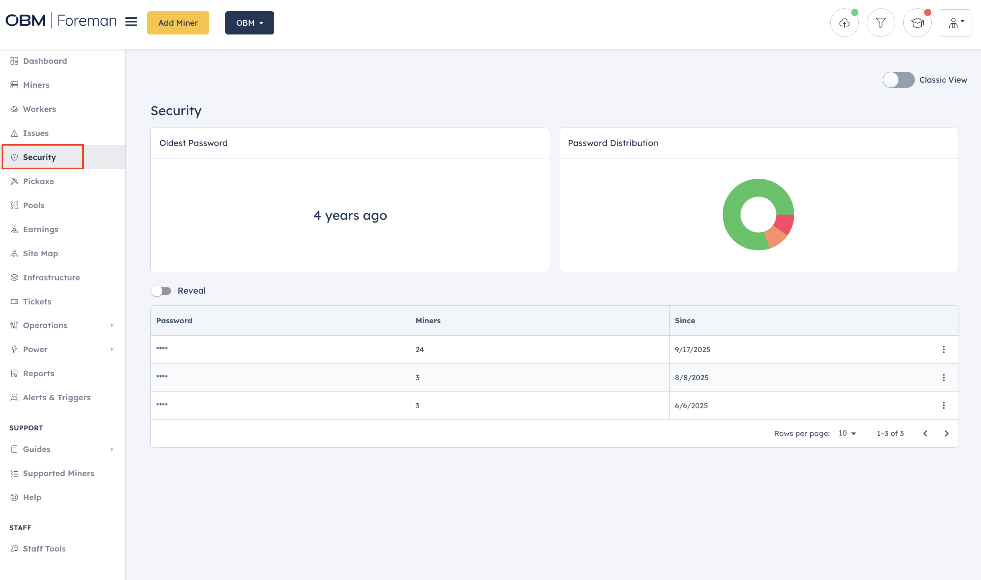The width and height of the screenshot is (981, 580).
Task: Click the cloud upload icon in header
Action: (x=844, y=23)
